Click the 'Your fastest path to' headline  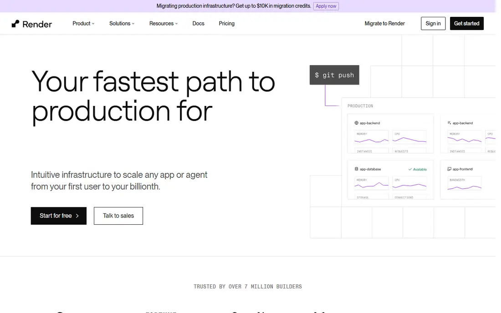pos(153,82)
